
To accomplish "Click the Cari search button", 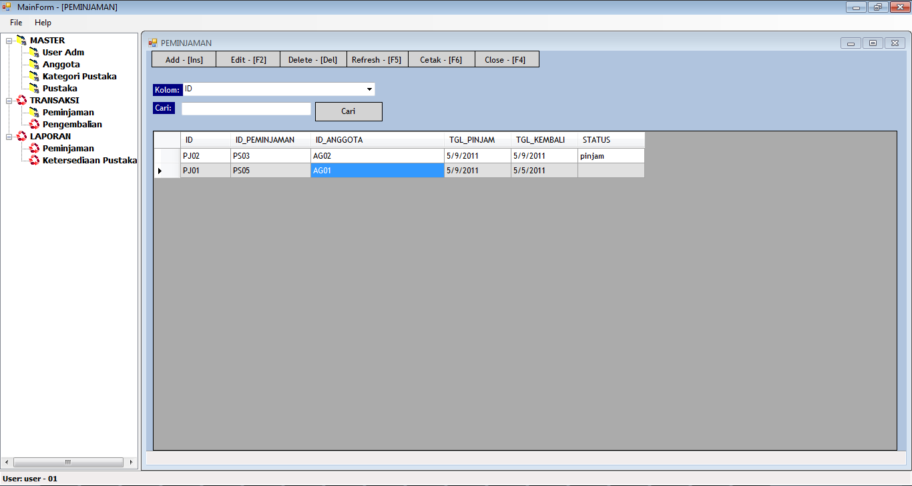I will click(349, 111).
